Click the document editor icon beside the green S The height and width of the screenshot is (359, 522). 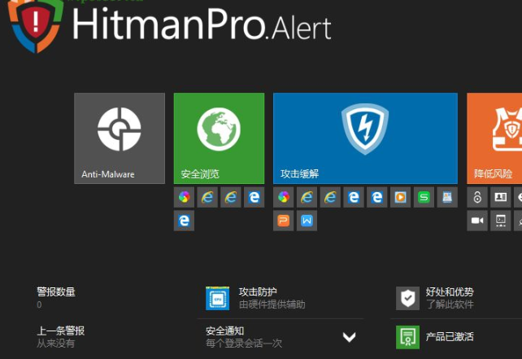(x=447, y=197)
